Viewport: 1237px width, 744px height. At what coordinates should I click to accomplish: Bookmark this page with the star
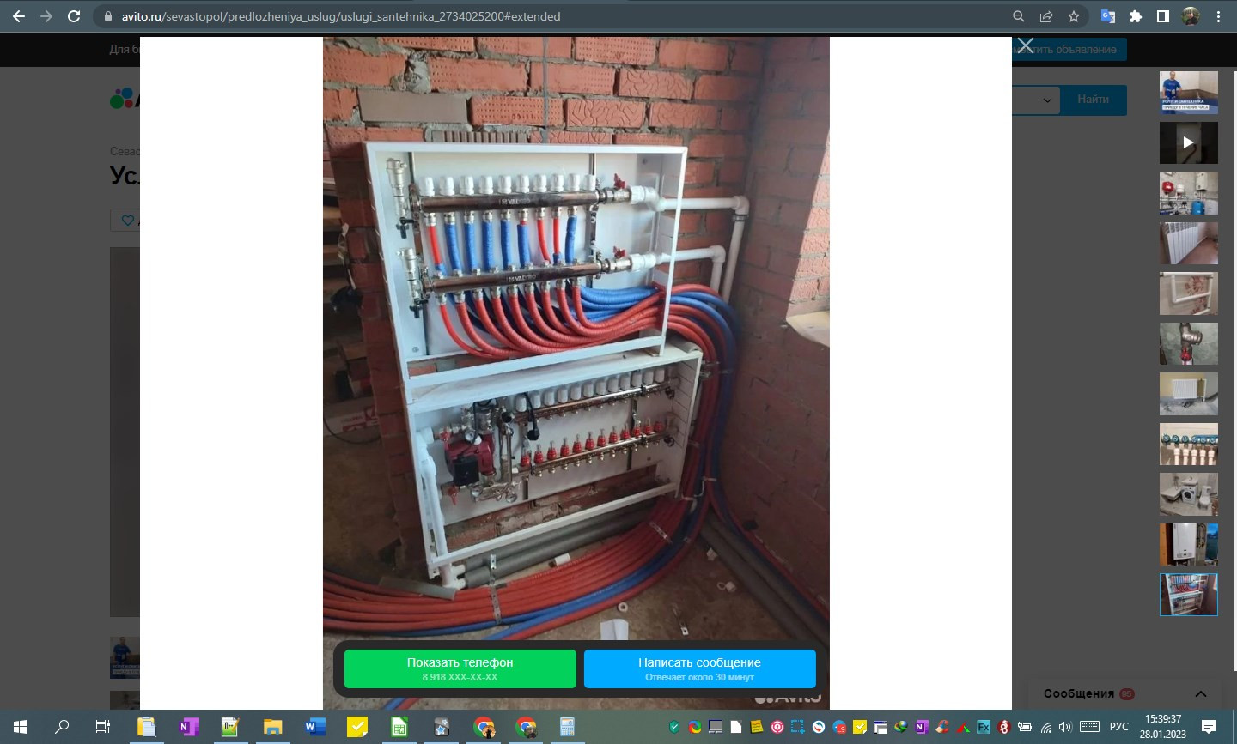tap(1074, 16)
